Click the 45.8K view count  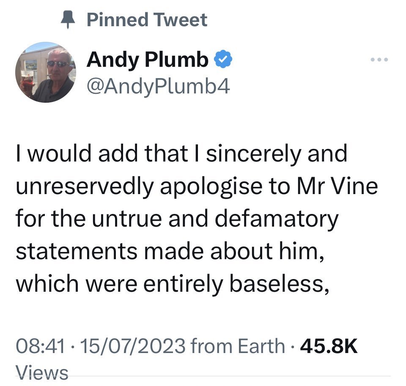(x=329, y=346)
